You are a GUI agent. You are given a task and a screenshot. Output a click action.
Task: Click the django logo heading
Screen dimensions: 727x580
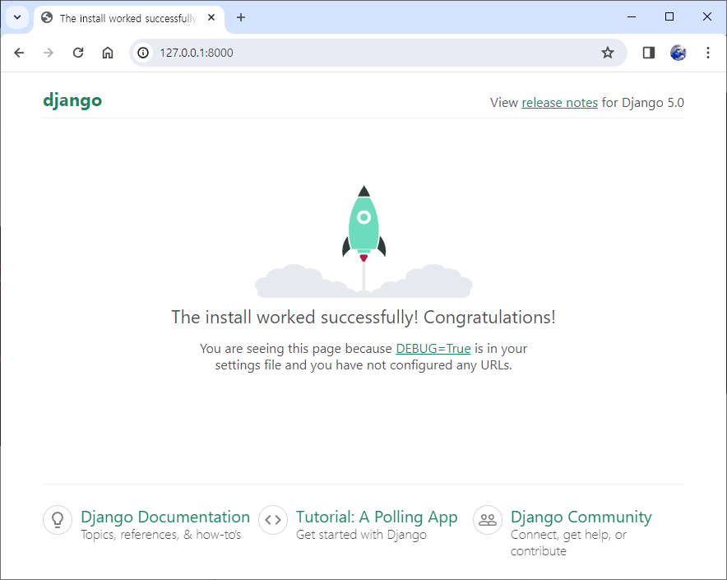click(72, 100)
